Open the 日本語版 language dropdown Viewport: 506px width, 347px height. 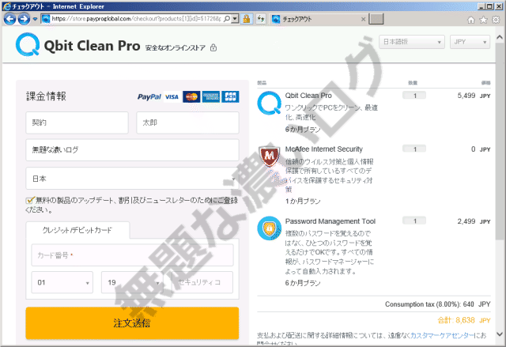coord(412,42)
